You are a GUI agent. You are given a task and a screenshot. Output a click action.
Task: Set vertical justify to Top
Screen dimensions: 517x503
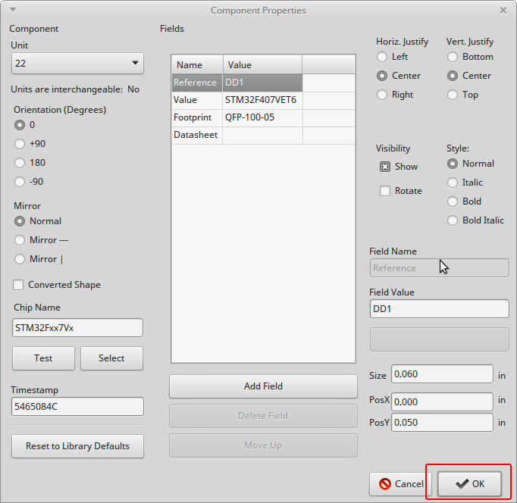(x=453, y=95)
